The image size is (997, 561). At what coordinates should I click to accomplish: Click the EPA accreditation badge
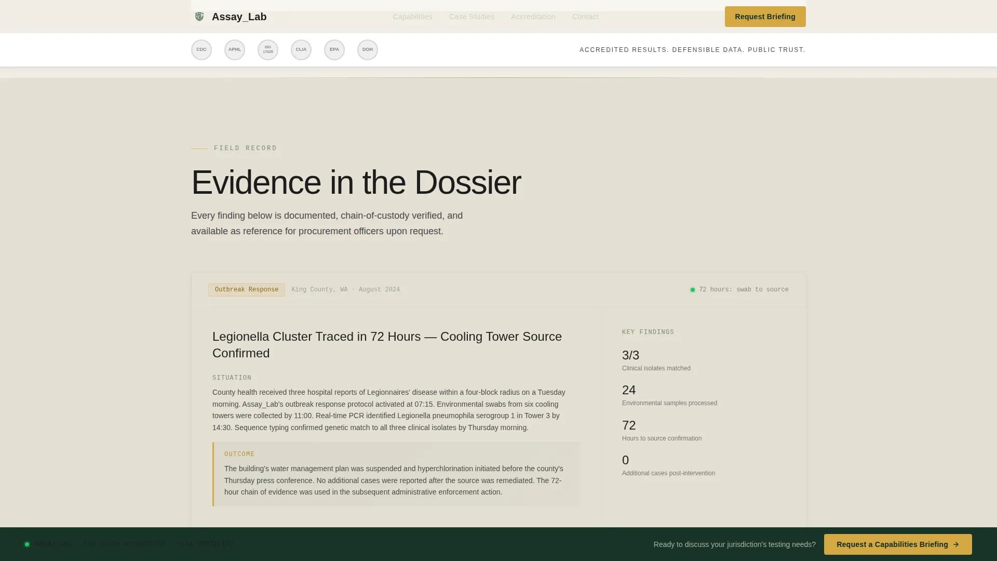coord(334,50)
